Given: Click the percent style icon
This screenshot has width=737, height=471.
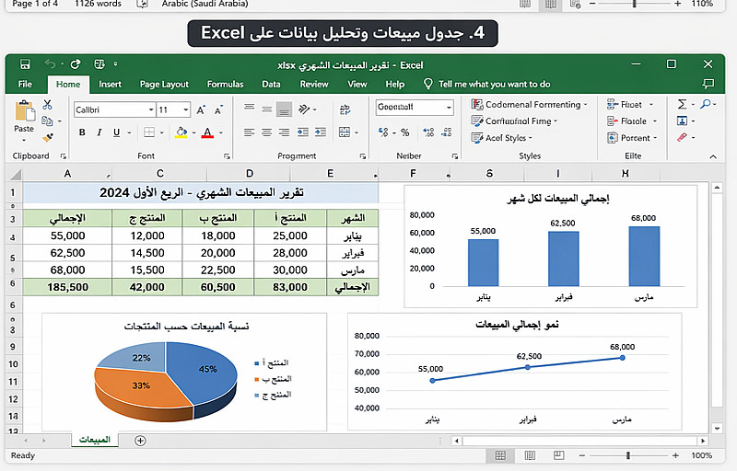Looking at the screenshot, I should pyautogui.click(x=404, y=132).
